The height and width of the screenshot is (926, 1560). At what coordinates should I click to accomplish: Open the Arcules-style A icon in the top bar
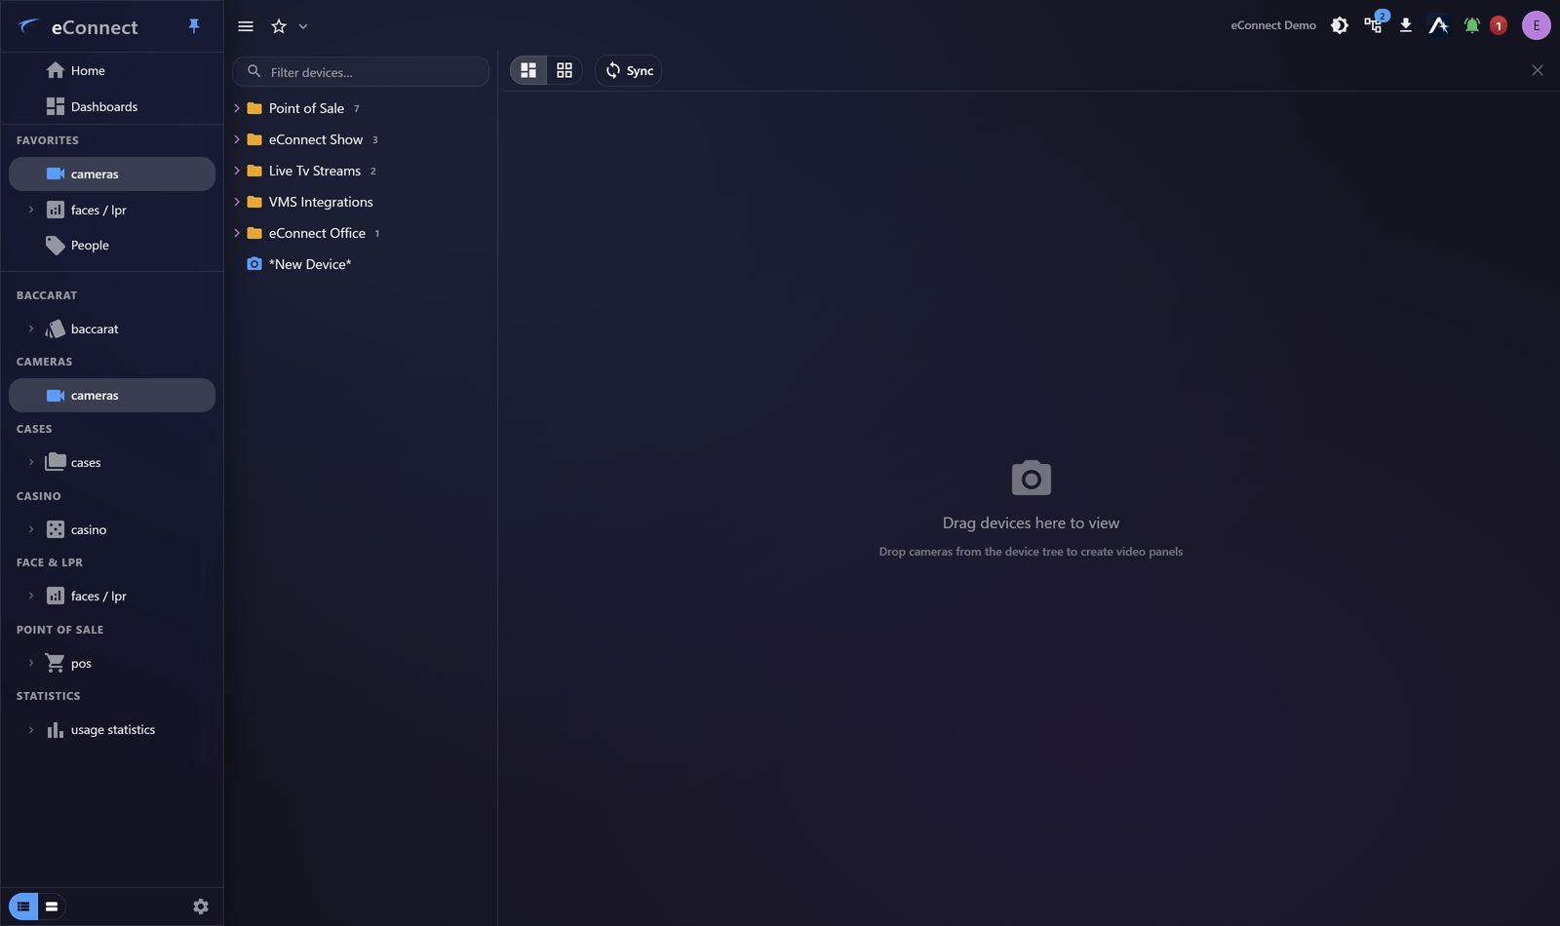tap(1438, 25)
